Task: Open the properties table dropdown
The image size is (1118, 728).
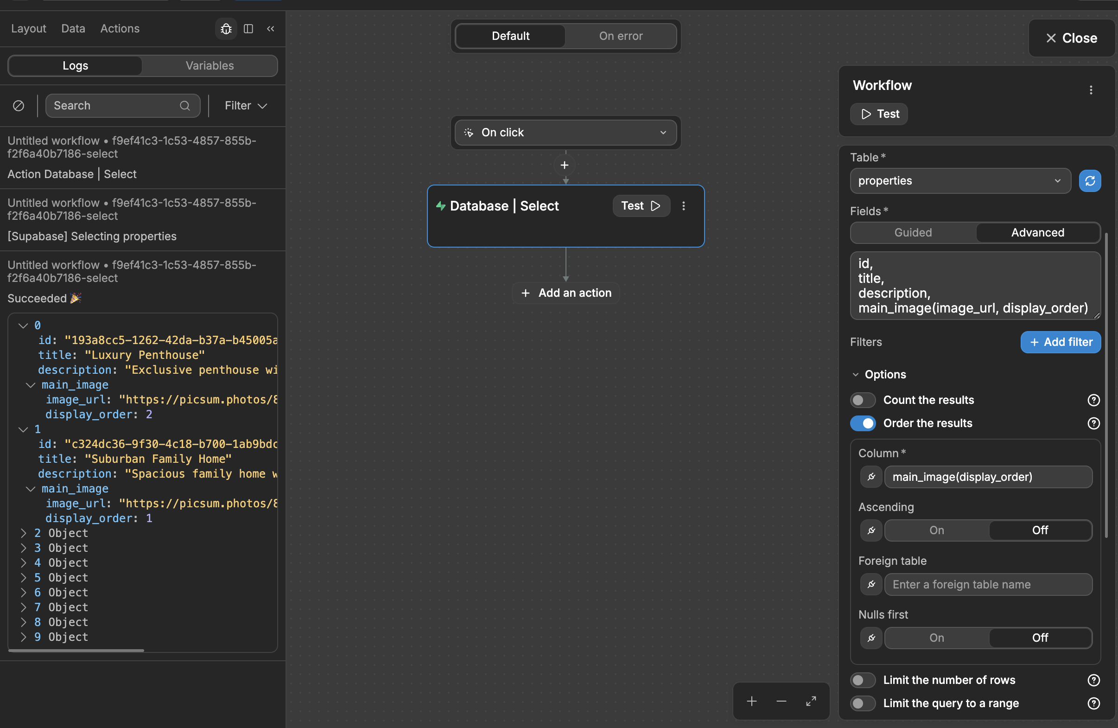Action: 959,181
